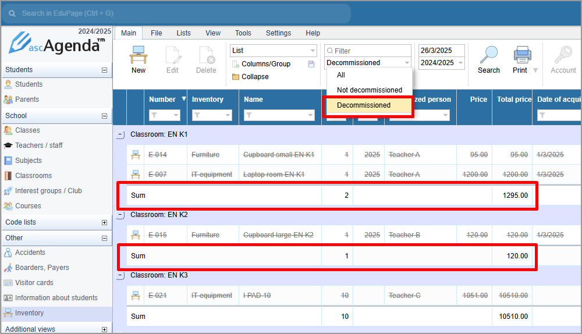
Task: Open Accidents in the sidebar
Action: (x=30, y=253)
